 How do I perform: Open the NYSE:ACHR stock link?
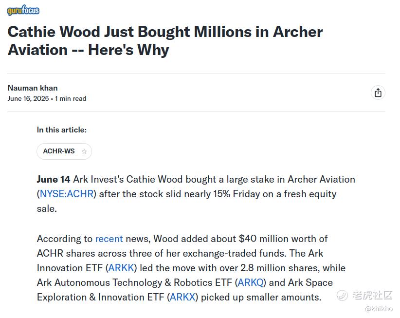click(67, 194)
